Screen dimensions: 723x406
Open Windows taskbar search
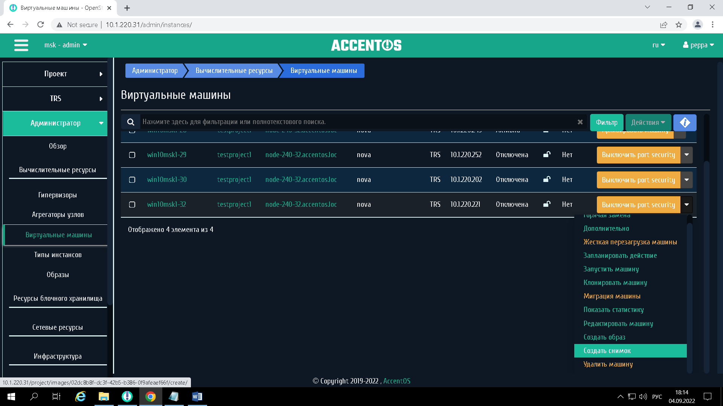[x=34, y=396]
